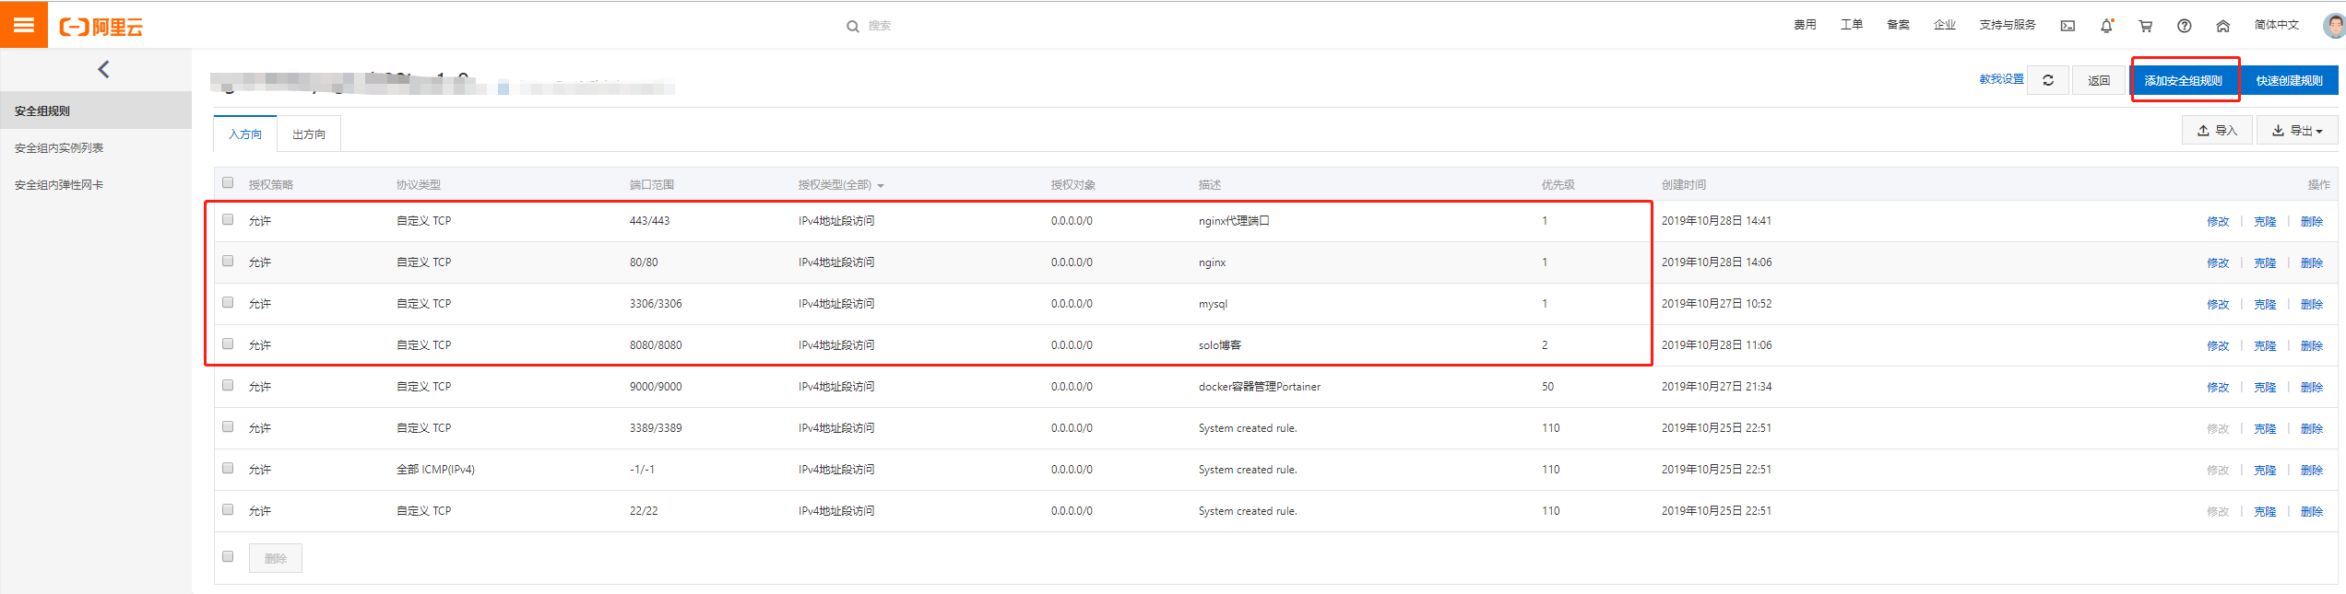Open the help question mark icon
Screen dimensions: 2346x594
coord(2184,26)
